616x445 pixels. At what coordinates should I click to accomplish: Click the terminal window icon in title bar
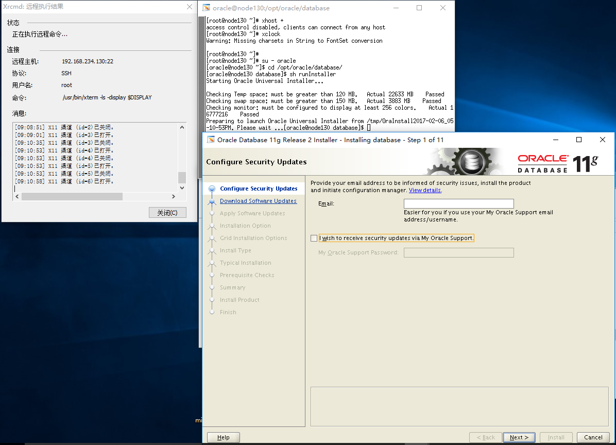click(206, 8)
